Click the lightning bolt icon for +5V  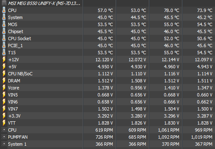(x=4, y=67)
